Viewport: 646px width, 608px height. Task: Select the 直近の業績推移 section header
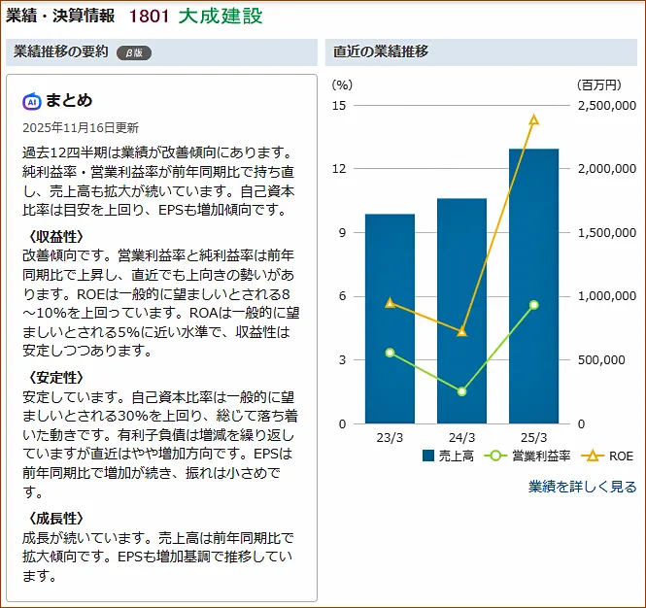point(380,52)
